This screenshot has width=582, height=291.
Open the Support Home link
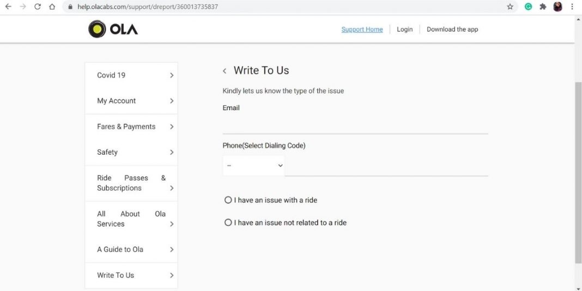pos(362,29)
